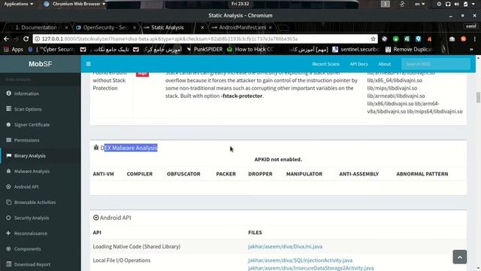Open the clock Fri 23:32 panel
Image resolution: width=481 pixels, height=271 pixels.
240,4
